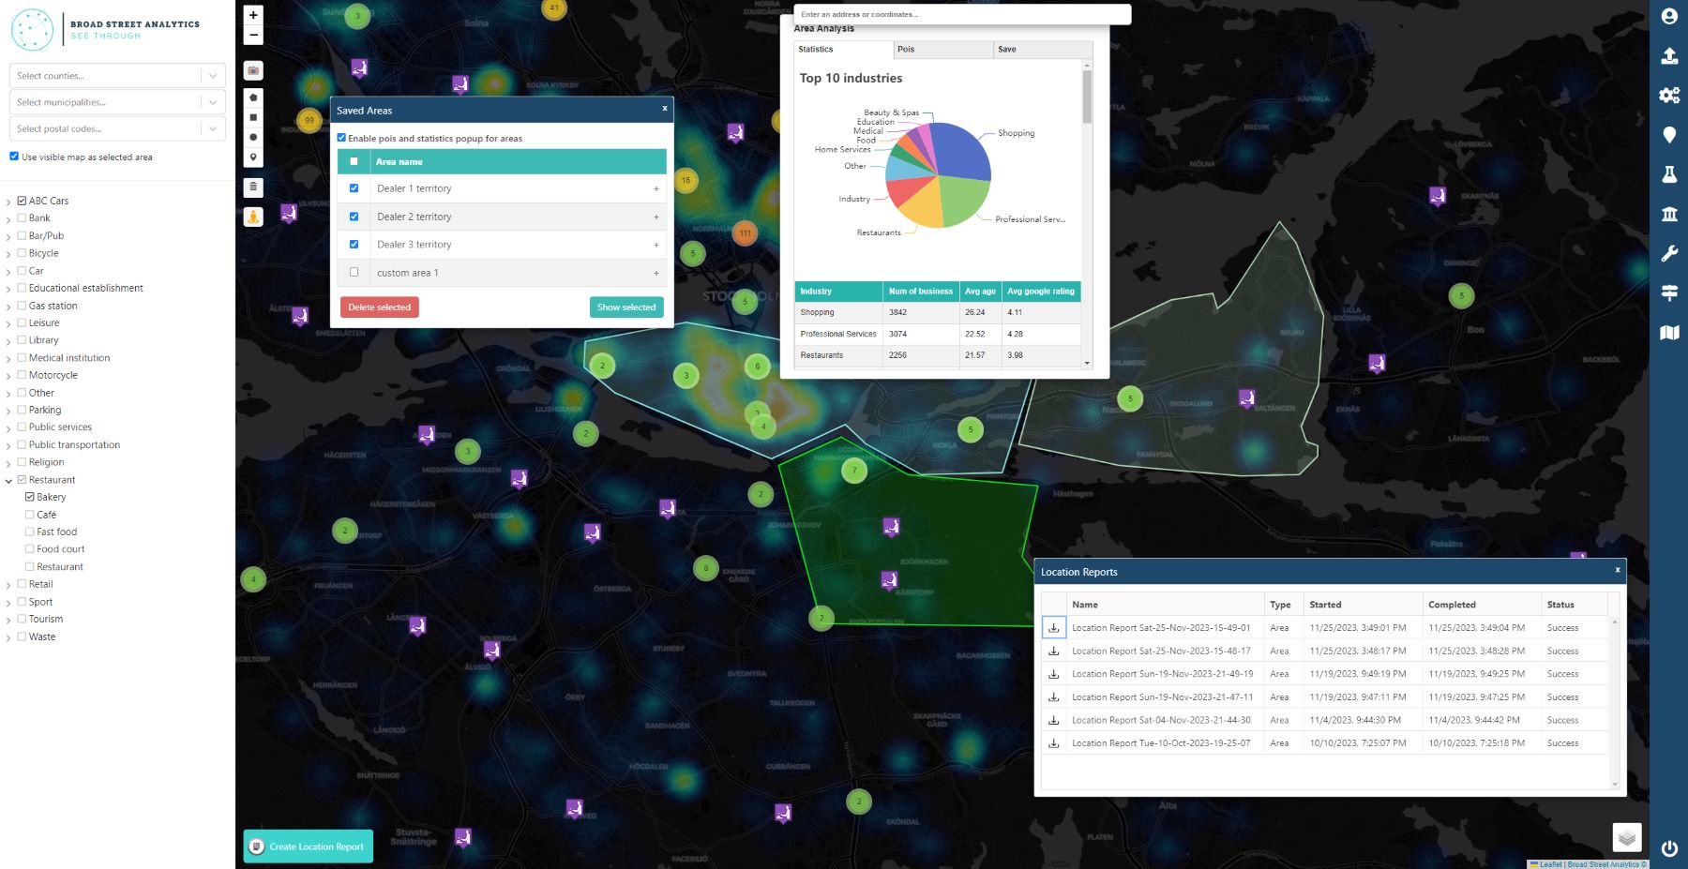Click the map screenshot camera icon

point(253,70)
